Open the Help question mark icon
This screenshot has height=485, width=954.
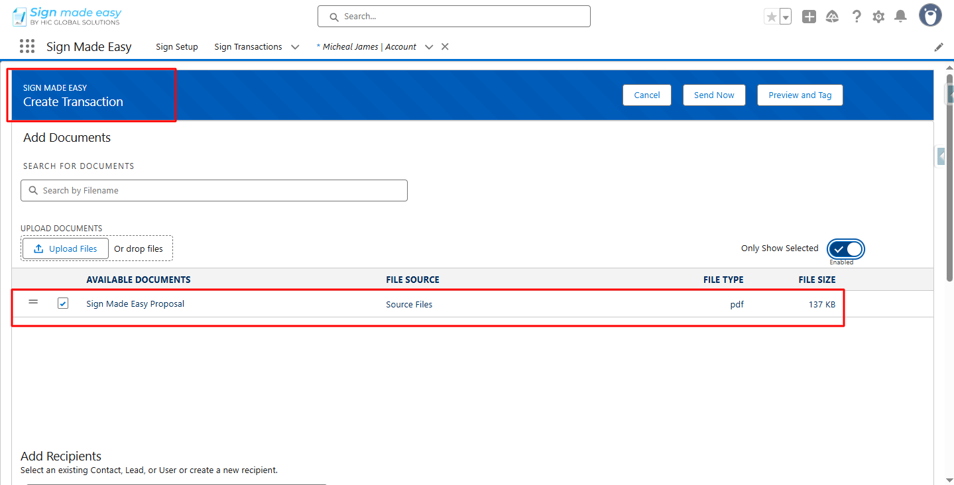point(857,17)
